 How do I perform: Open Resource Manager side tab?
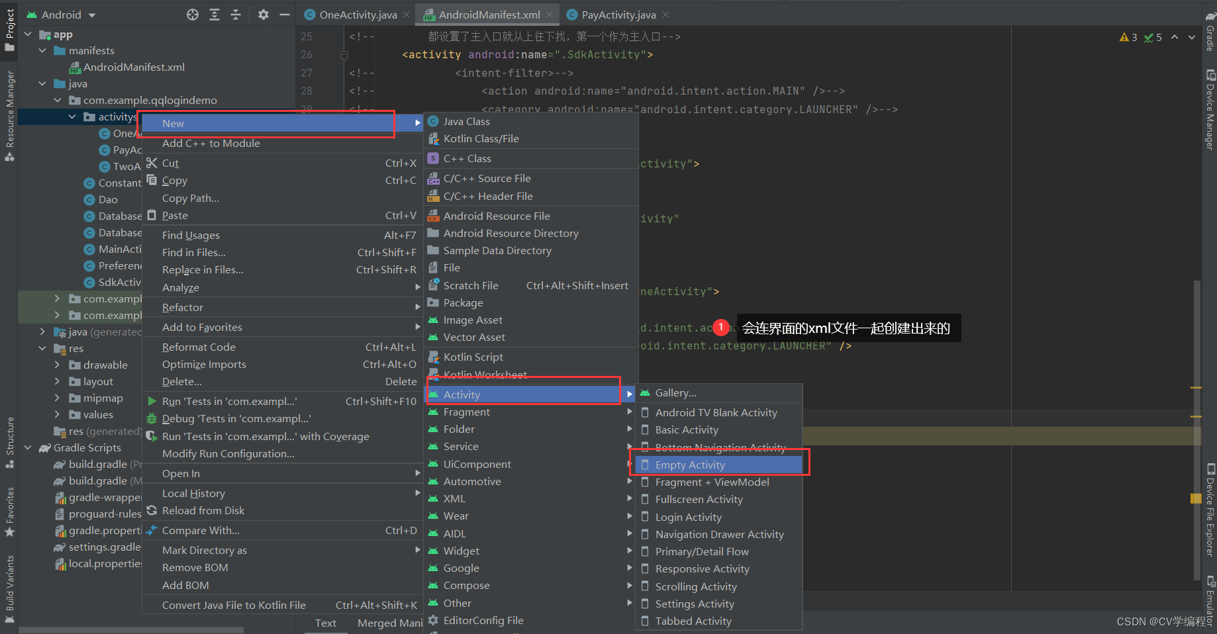tap(9, 116)
